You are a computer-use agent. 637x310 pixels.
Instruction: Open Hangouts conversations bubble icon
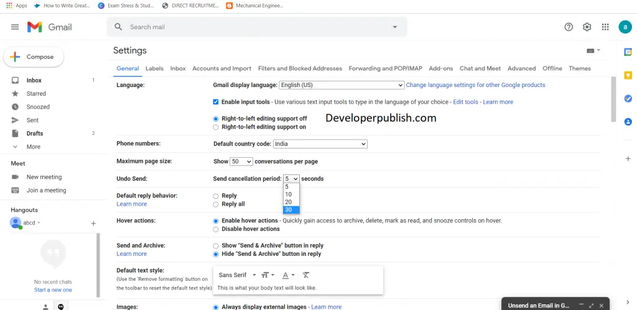[61, 307]
